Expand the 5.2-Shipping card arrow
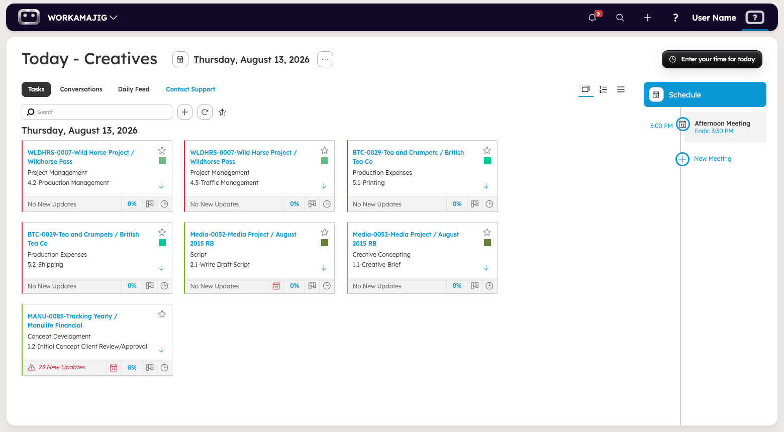Image resolution: width=784 pixels, height=432 pixels. click(x=161, y=268)
